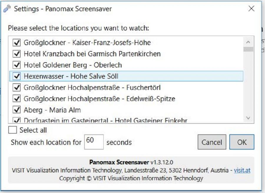The height and width of the screenshot is (193, 265).
Task: Click the Select all label text
Action: (33, 130)
